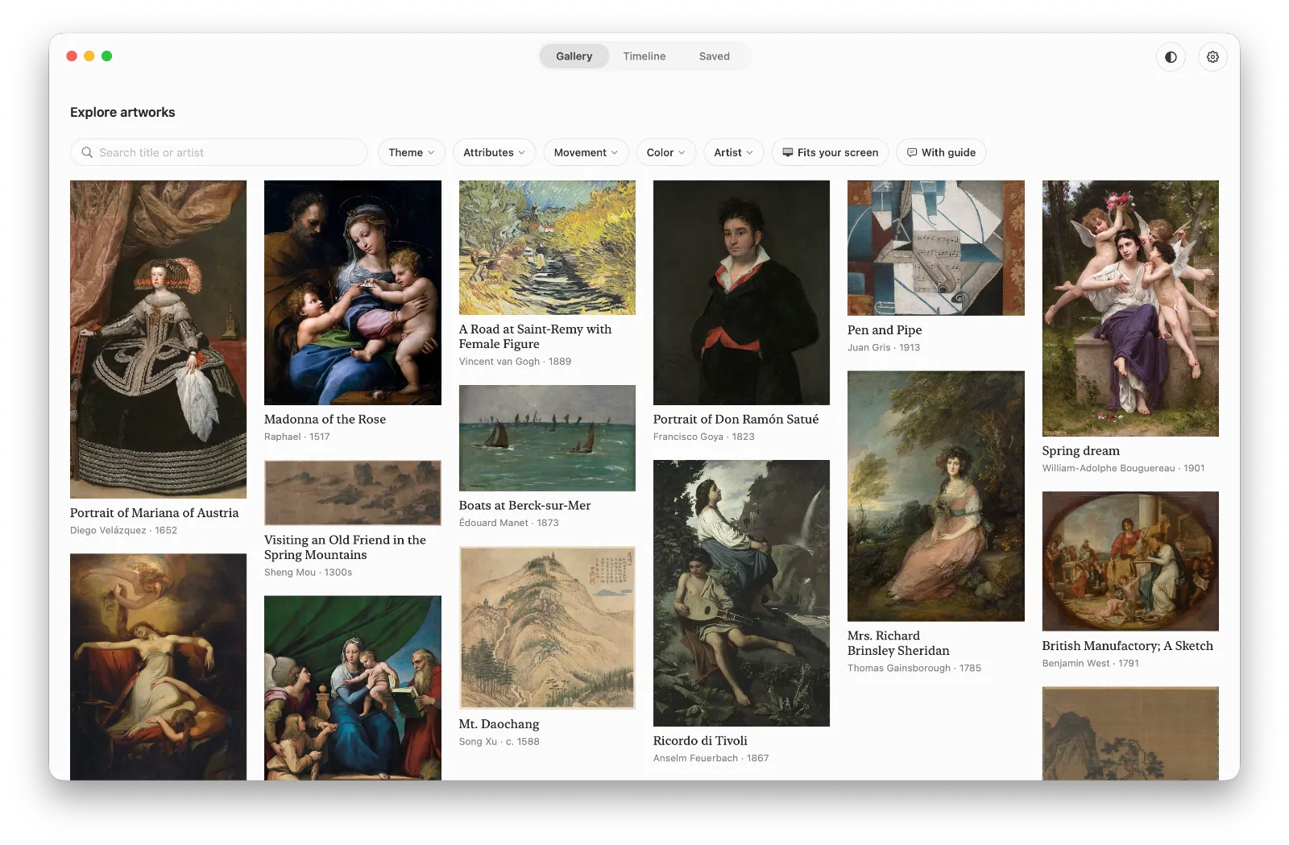View the Mt. Daochang painting
This screenshot has height=845, width=1289.
(547, 628)
